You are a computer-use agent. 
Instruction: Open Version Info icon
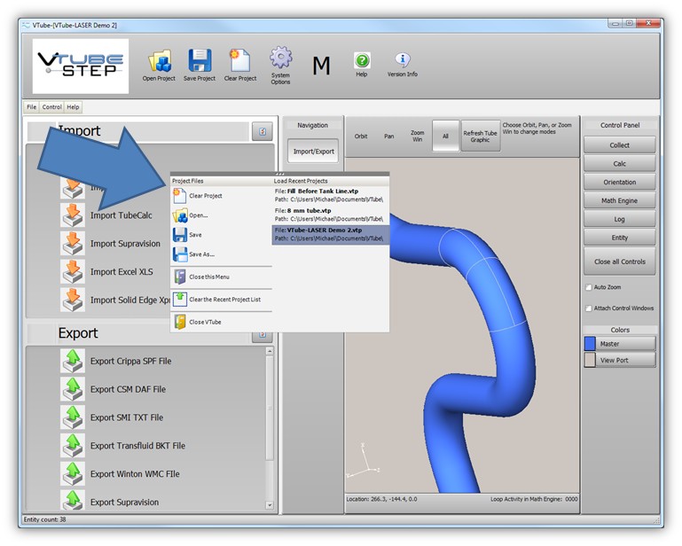[403, 60]
